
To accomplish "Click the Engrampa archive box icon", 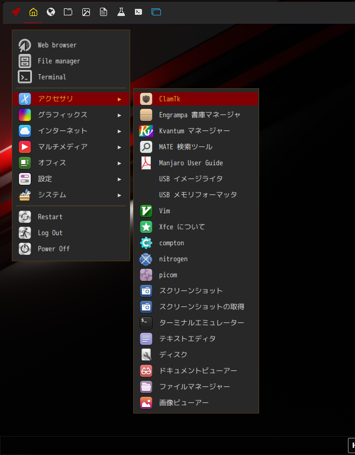I will 146,115.
